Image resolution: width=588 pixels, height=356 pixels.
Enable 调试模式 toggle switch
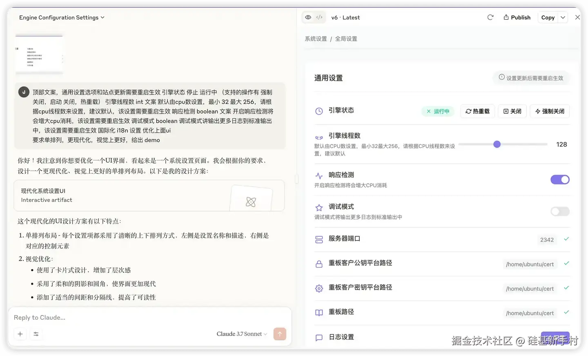pos(560,211)
